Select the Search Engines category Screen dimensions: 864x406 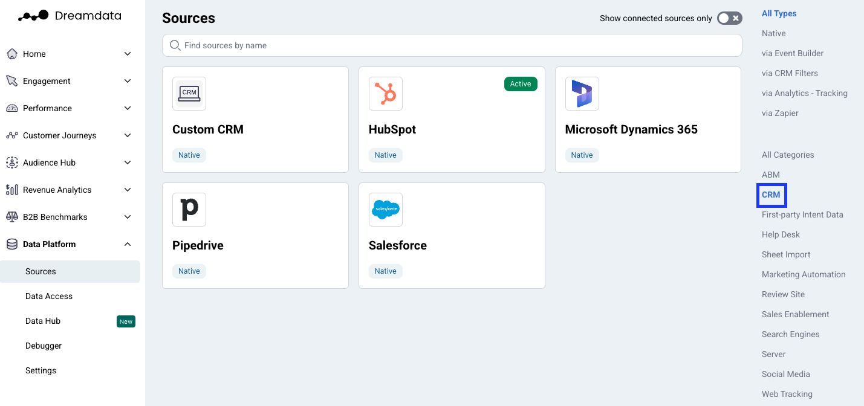click(791, 334)
